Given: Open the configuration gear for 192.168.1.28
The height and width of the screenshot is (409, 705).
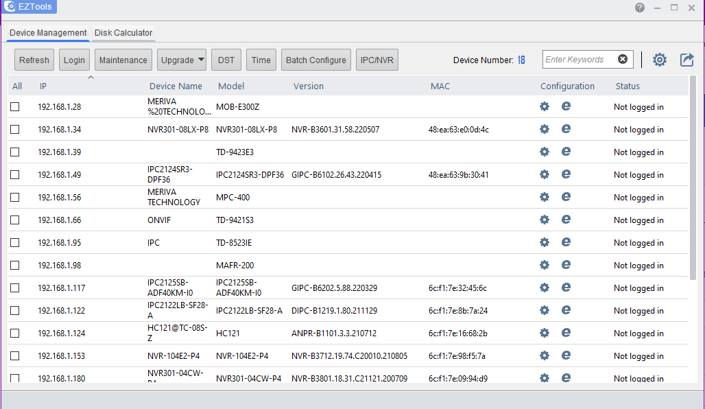Looking at the screenshot, I should coord(544,106).
